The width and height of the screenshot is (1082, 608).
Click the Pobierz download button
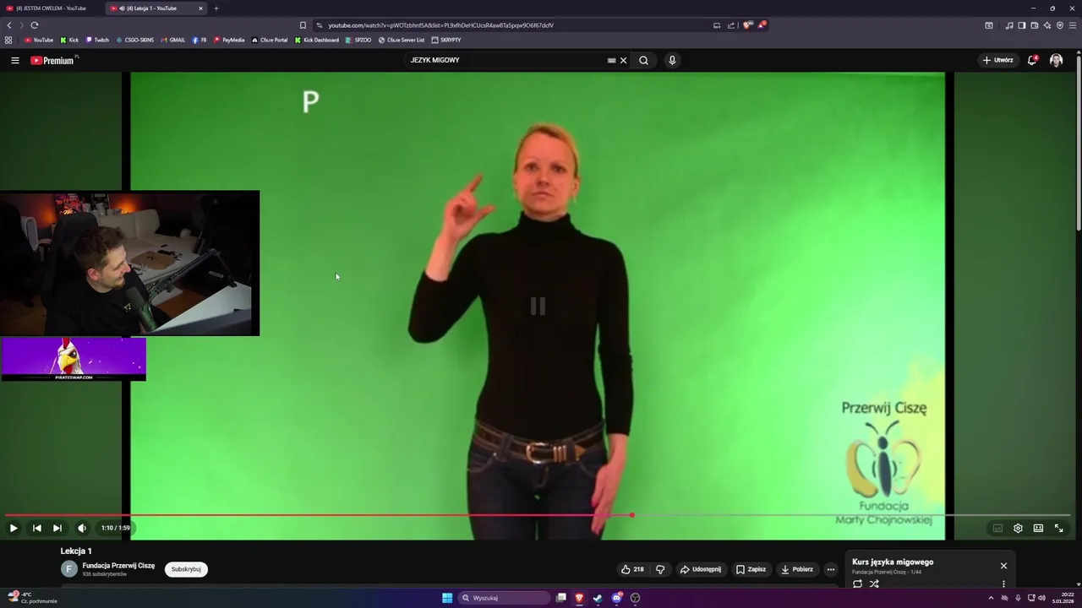point(796,569)
